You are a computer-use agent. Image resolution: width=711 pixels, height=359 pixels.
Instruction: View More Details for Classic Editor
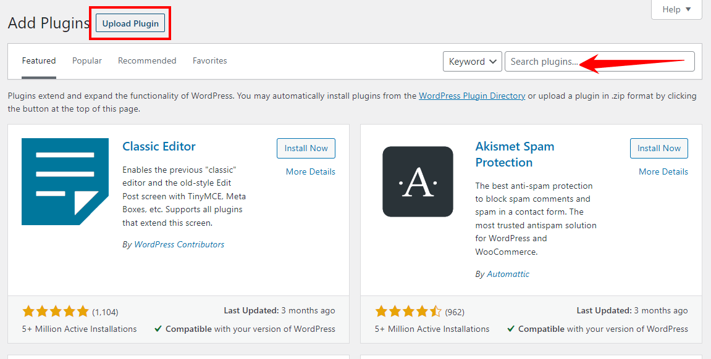click(x=310, y=172)
